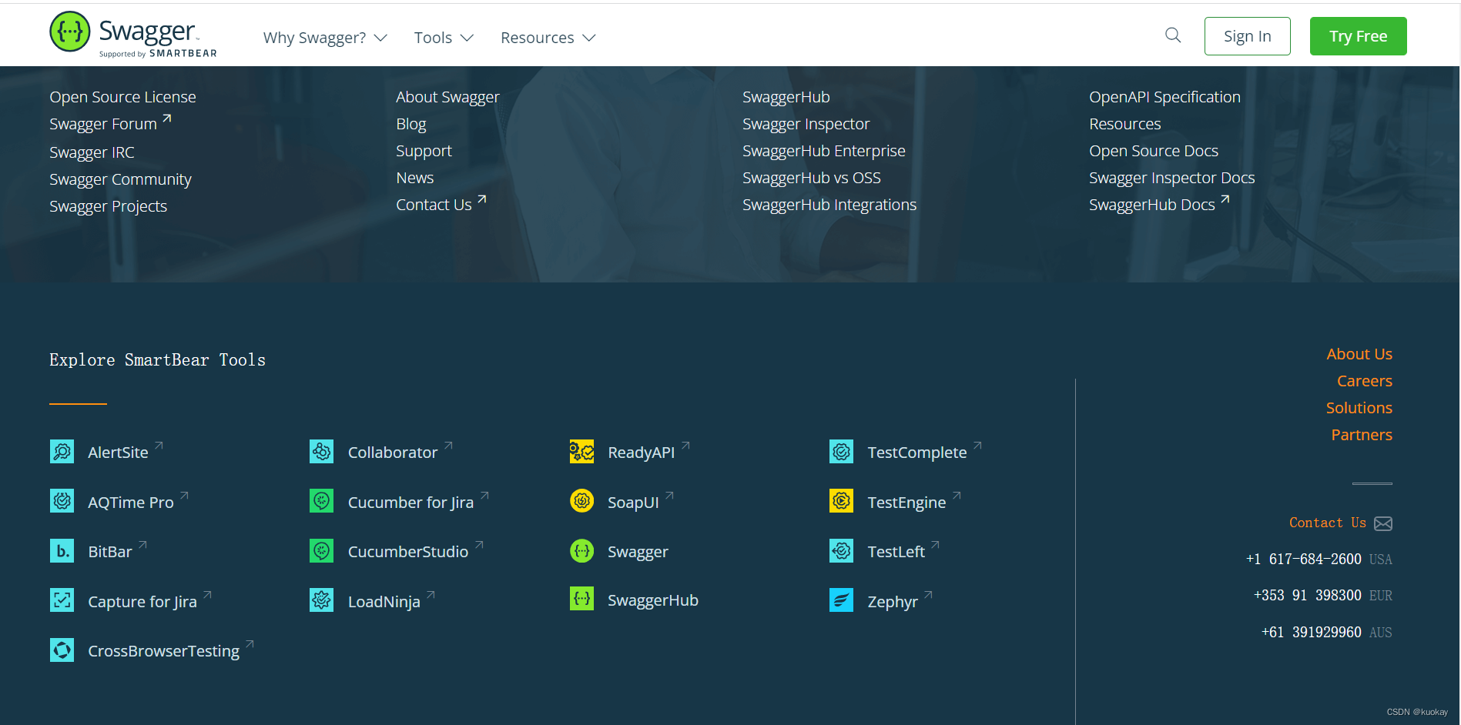Click the SoapUI product icon
Viewport: 1461px width, 725px height.
point(582,501)
